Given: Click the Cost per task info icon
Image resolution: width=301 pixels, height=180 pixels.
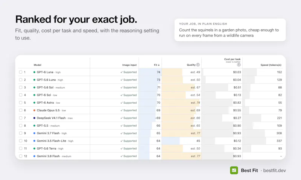Looking at the screenshot, I should pos(239,65).
